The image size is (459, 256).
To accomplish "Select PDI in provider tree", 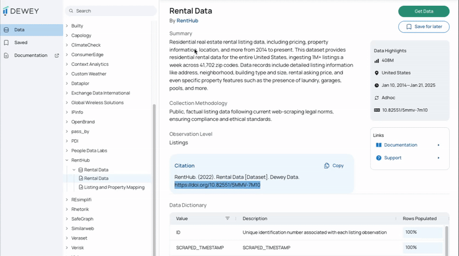I will [x=75, y=141].
